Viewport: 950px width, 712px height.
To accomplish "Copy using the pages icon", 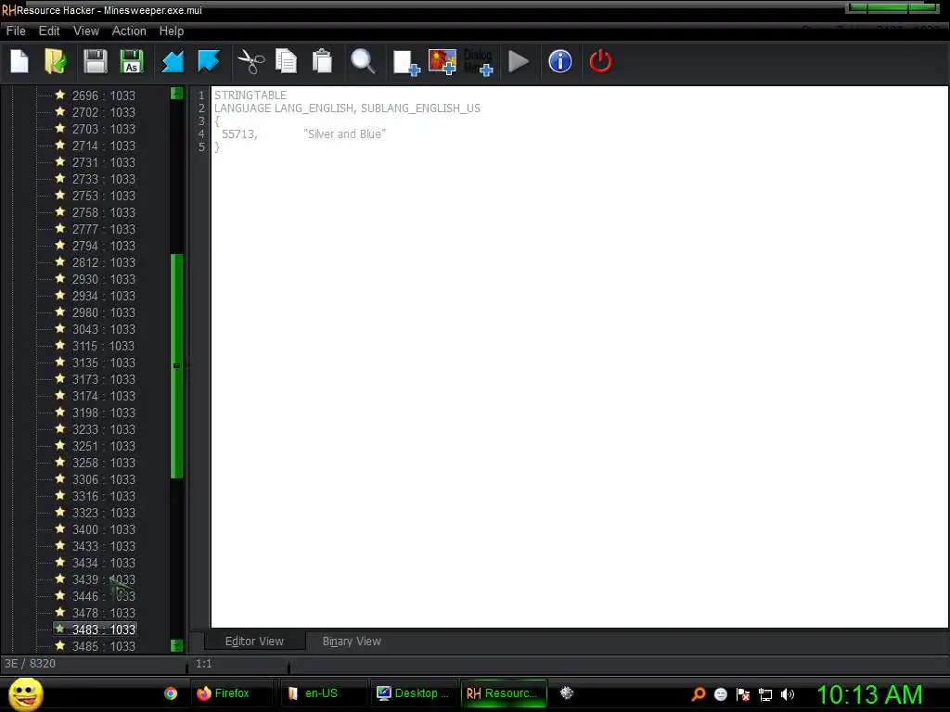I will pos(286,62).
